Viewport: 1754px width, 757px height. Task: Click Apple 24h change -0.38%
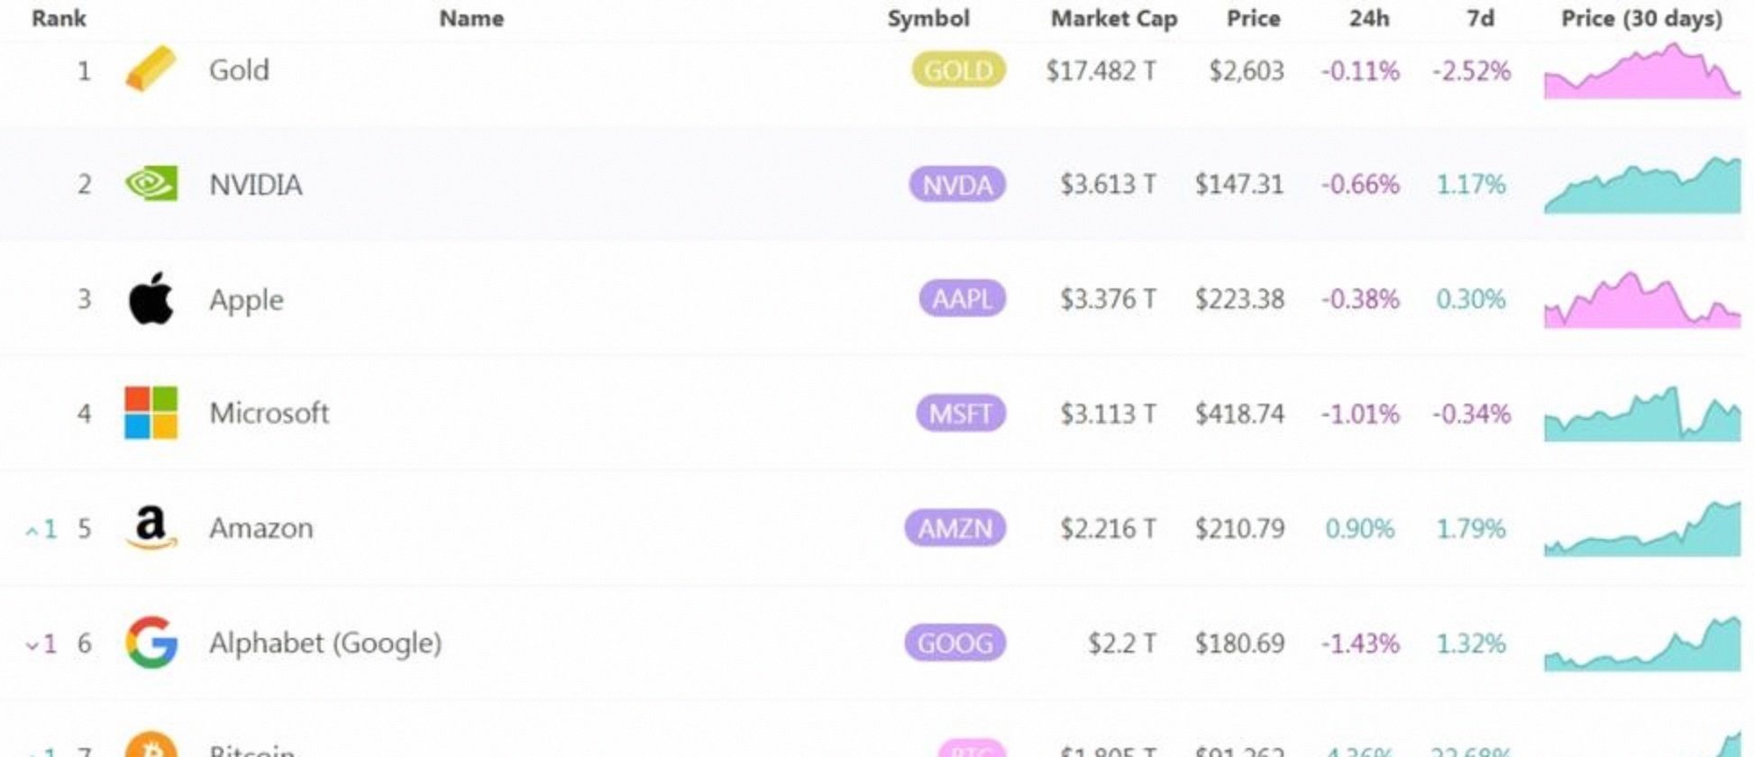pos(1360,299)
